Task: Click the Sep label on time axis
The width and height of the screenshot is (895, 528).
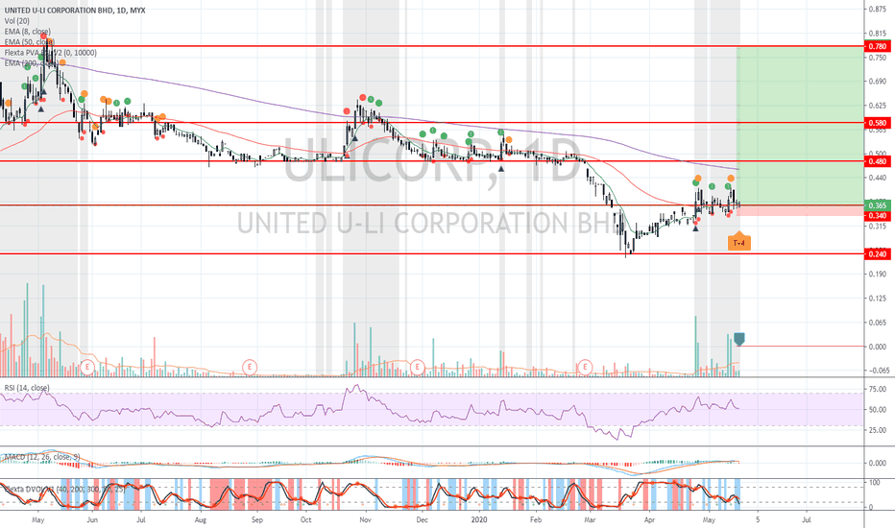Action: click(x=256, y=520)
